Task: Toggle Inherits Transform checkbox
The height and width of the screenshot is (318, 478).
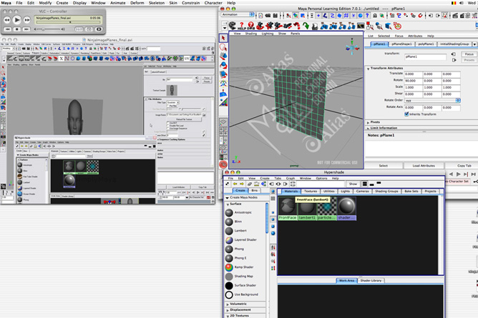Action: (406, 114)
